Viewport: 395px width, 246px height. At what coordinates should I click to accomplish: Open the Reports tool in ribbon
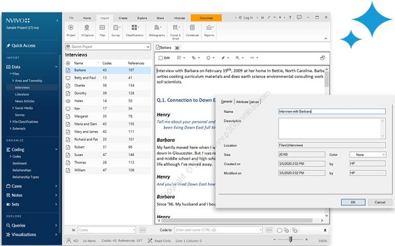[209, 28]
